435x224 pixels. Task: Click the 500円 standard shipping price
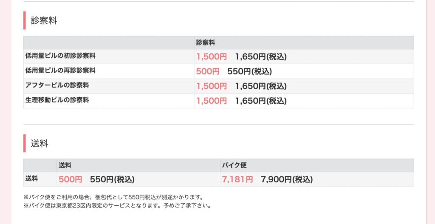70,179
